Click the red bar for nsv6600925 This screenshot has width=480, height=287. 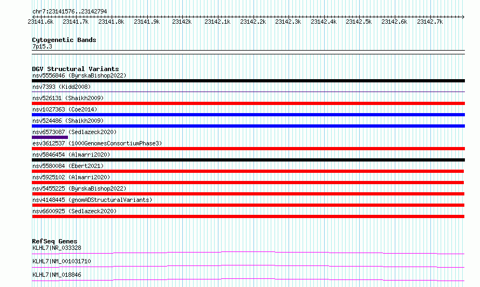248,216
